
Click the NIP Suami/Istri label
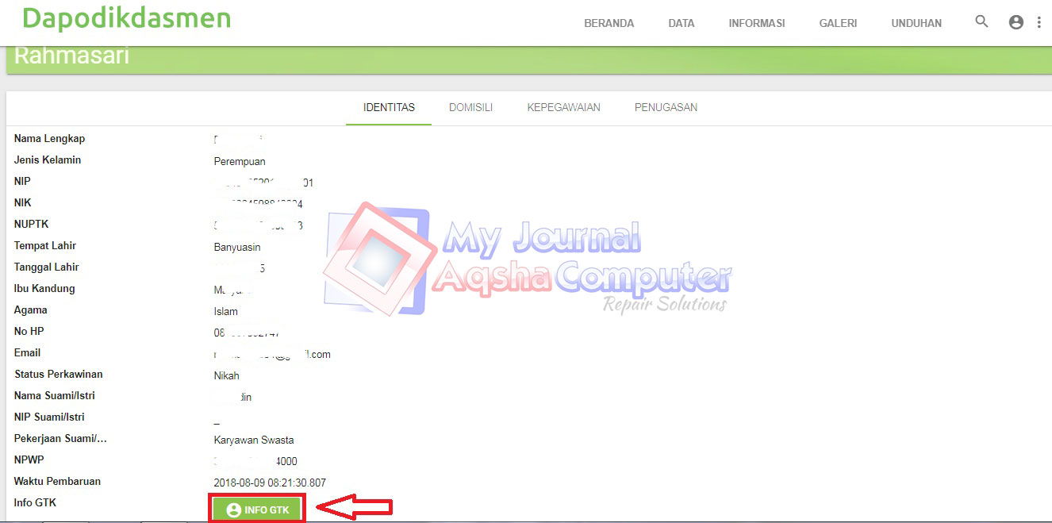[x=49, y=417]
